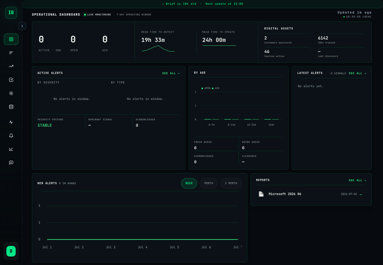
Task: Click Mean Time to Detect value 19h 33m
Action: (x=153, y=40)
